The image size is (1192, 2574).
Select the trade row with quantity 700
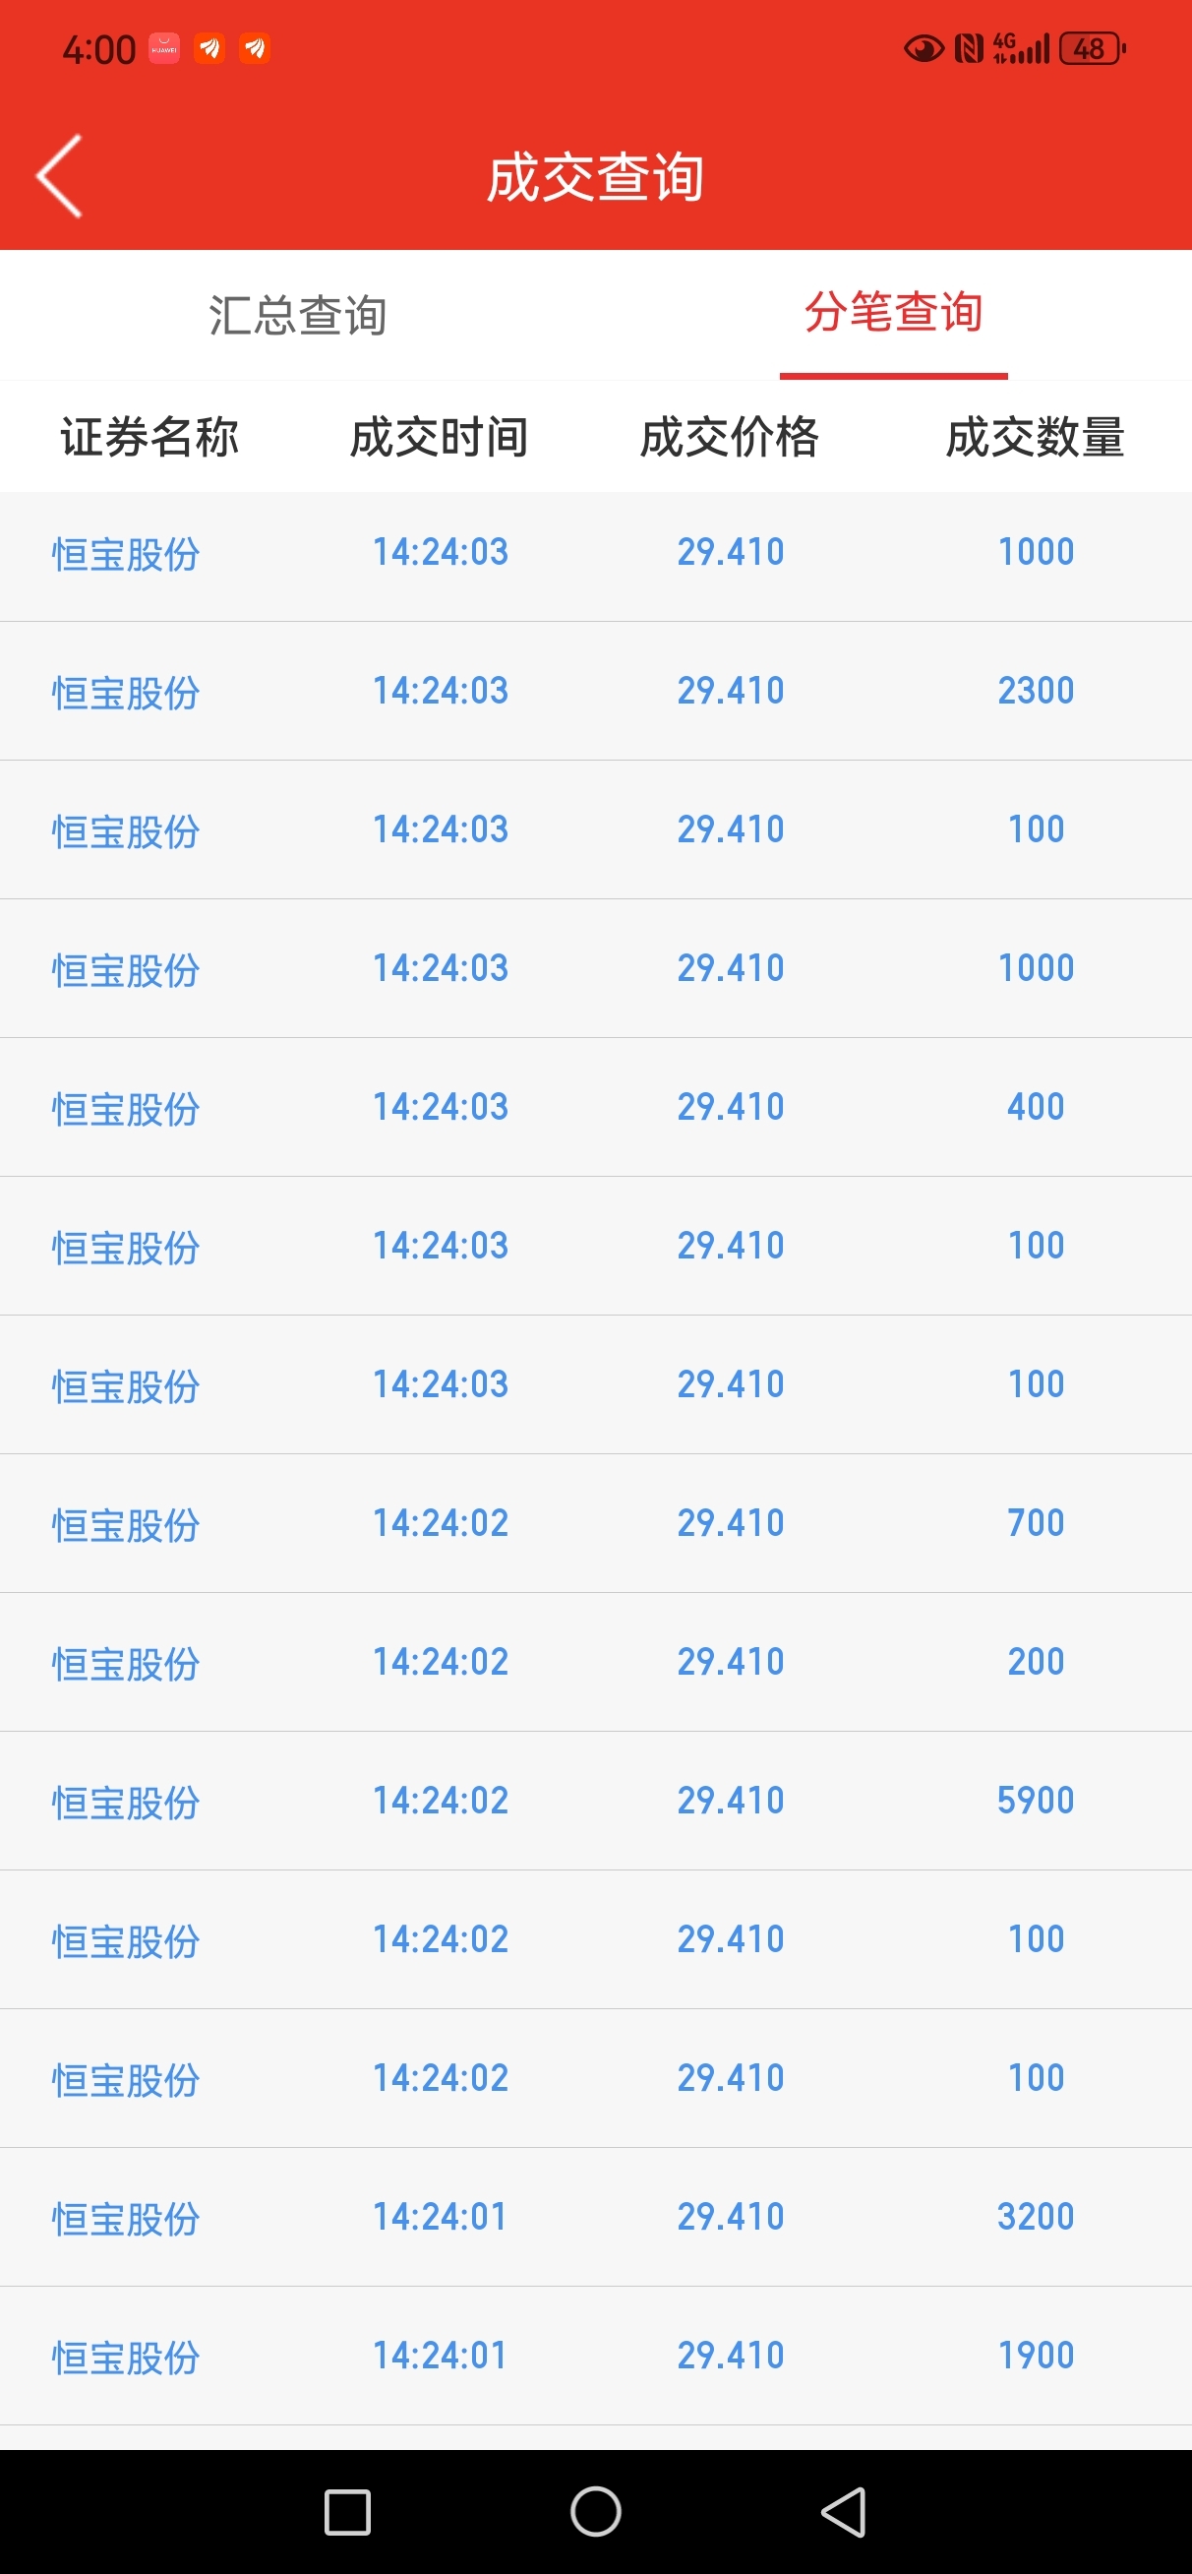coord(595,1524)
